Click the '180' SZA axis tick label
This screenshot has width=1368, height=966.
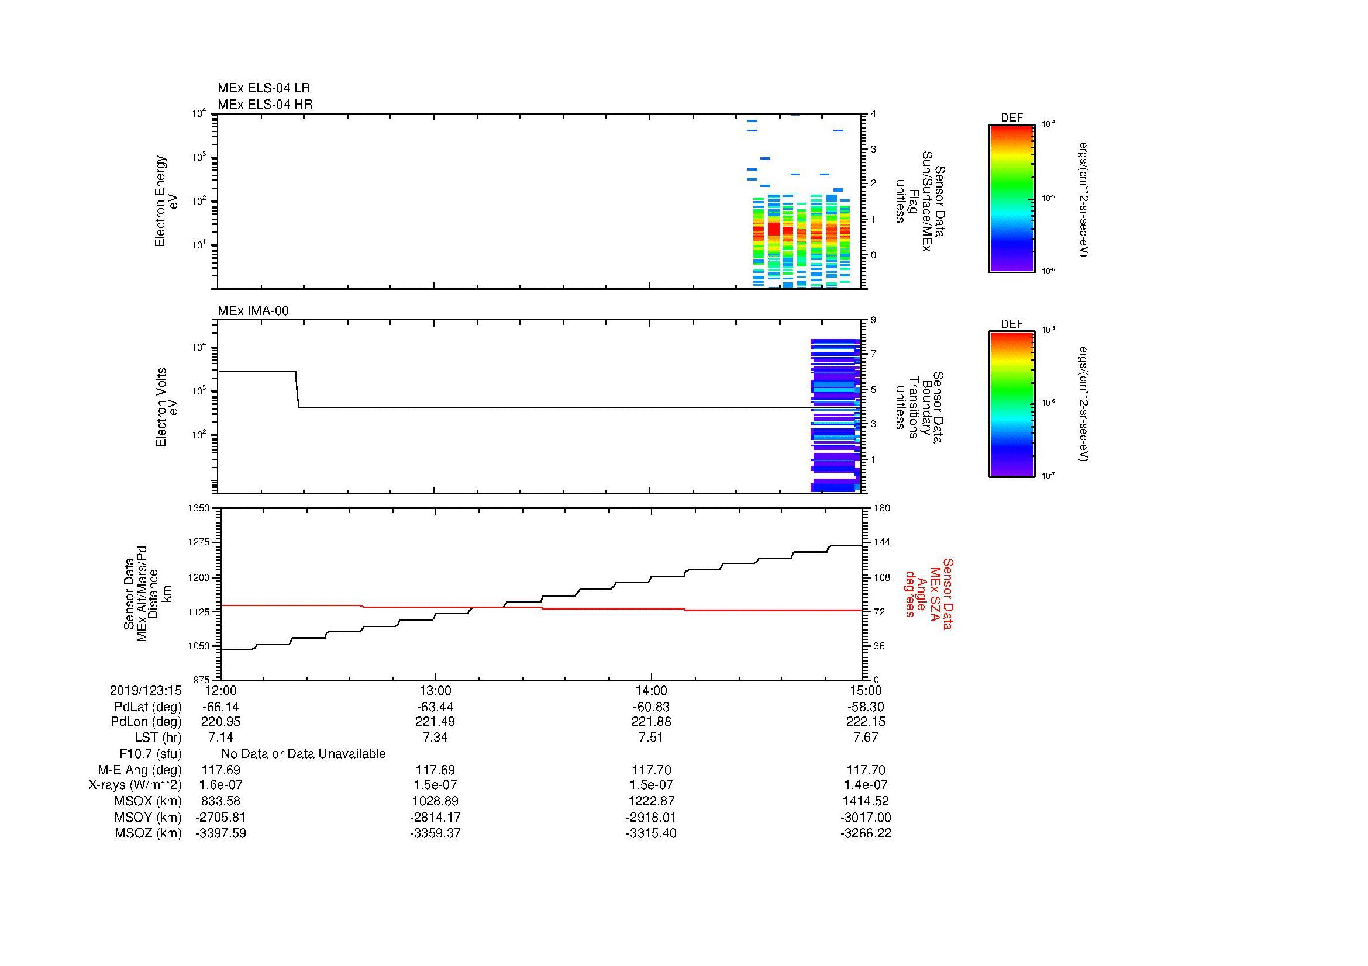pyautogui.click(x=881, y=508)
